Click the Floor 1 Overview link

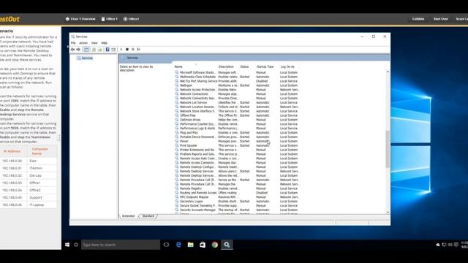[x=80, y=19]
